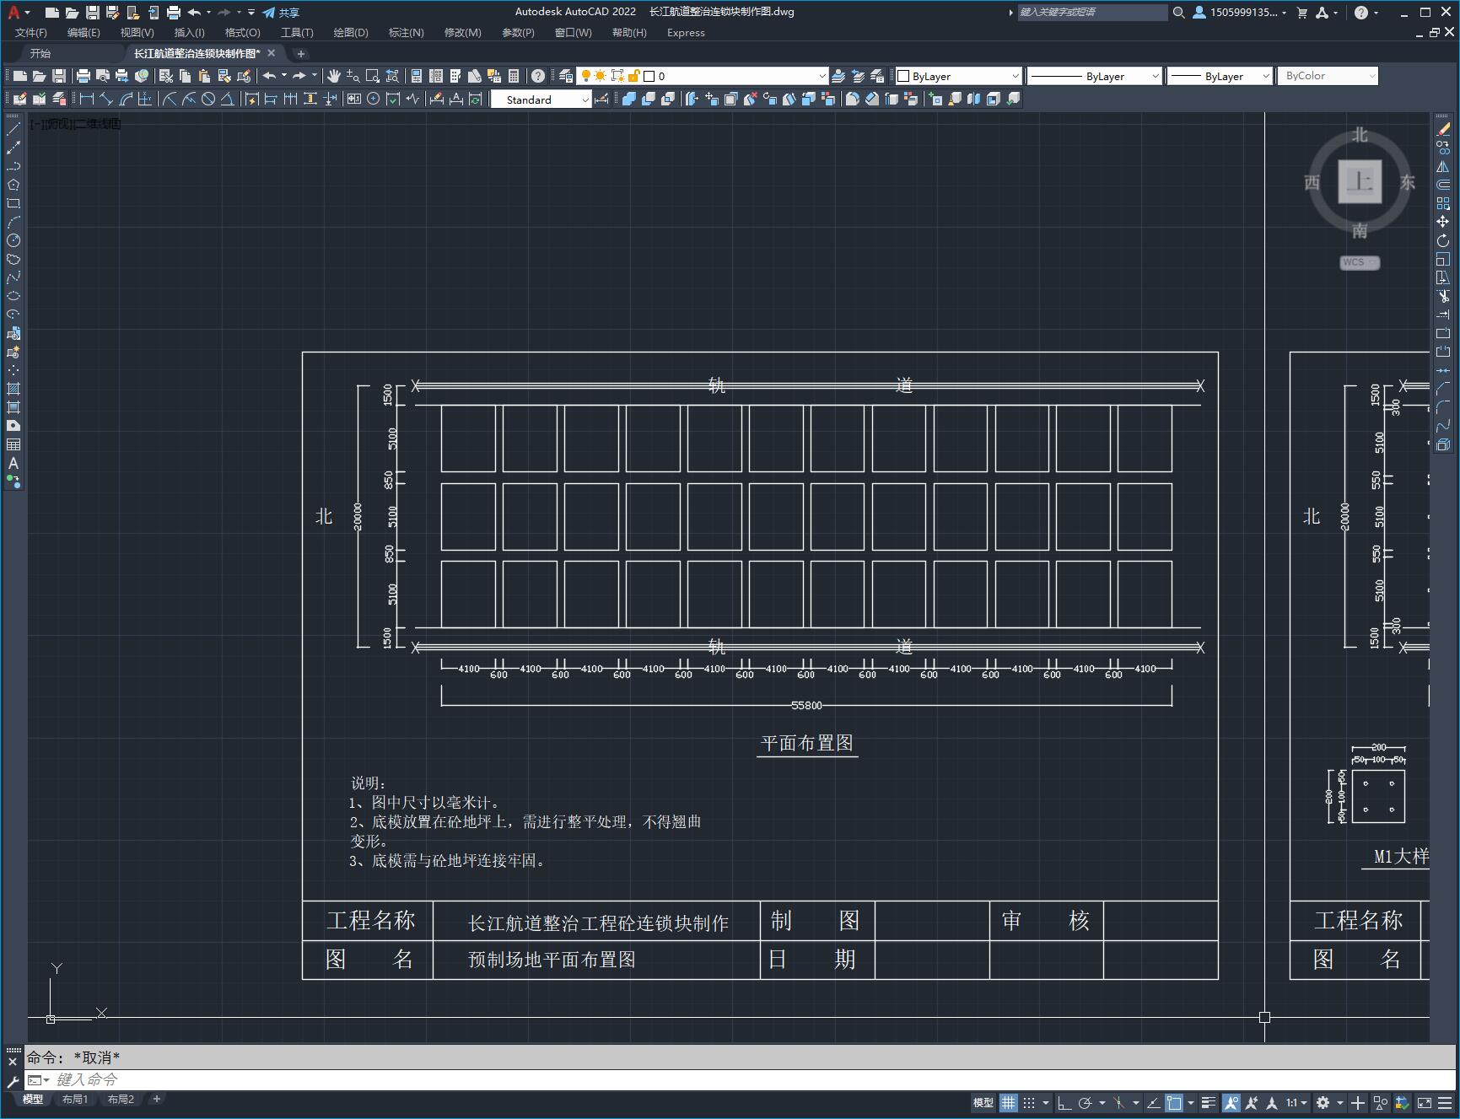Image resolution: width=1460 pixels, height=1119 pixels.
Task: Select the Aligned dimension tool
Action: pyautogui.click(x=106, y=100)
